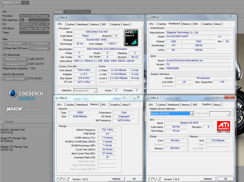Open the Caches tab in the CPU-Z window showing processor info
Screen dimensions: 244x182
click(70, 24)
